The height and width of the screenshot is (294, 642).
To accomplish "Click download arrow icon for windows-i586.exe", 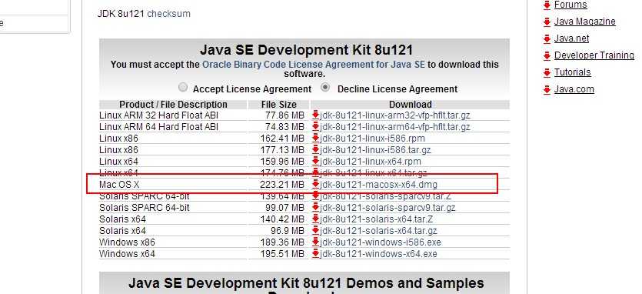I will pos(315,242).
